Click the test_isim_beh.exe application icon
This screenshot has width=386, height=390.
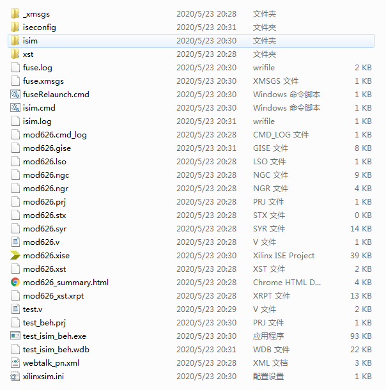pos(15,336)
